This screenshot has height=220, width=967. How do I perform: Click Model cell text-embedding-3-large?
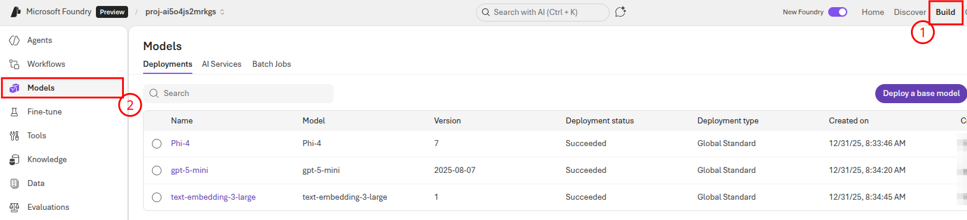click(345, 197)
